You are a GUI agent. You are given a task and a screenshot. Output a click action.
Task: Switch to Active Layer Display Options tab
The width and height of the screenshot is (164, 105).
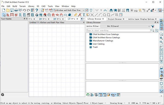[x=141, y=19]
